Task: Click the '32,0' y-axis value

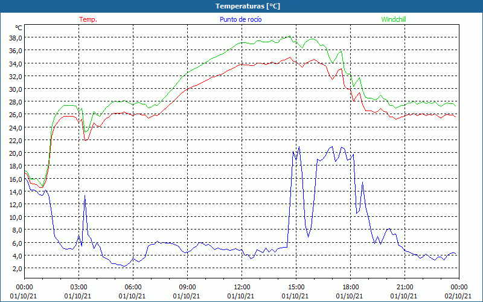Action: (x=16, y=76)
